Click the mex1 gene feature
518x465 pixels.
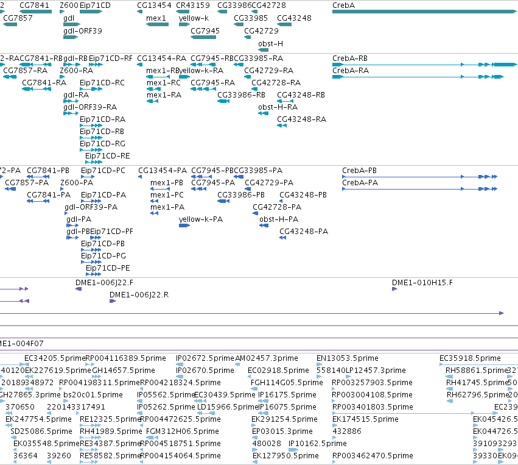[x=157, y=24]
